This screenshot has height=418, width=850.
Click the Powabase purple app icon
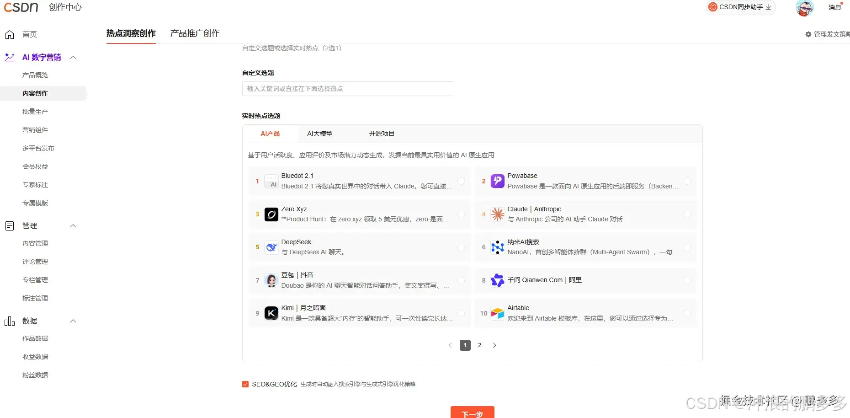[497, 181]
